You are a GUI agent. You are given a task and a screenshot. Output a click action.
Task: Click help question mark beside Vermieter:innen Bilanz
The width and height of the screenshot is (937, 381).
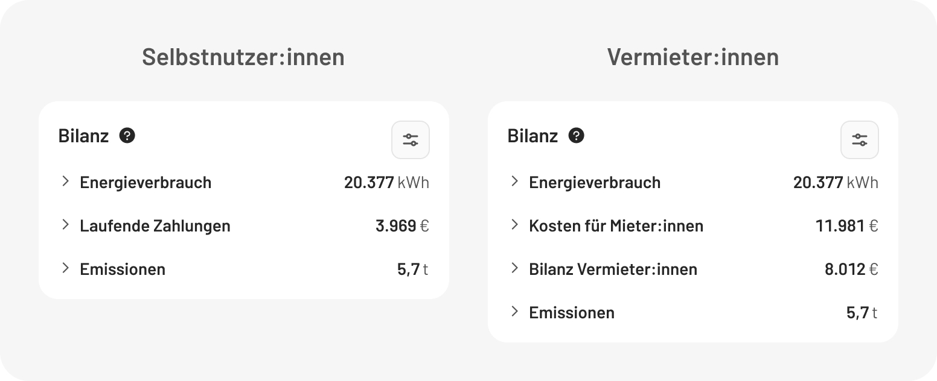tap(577, 136)
